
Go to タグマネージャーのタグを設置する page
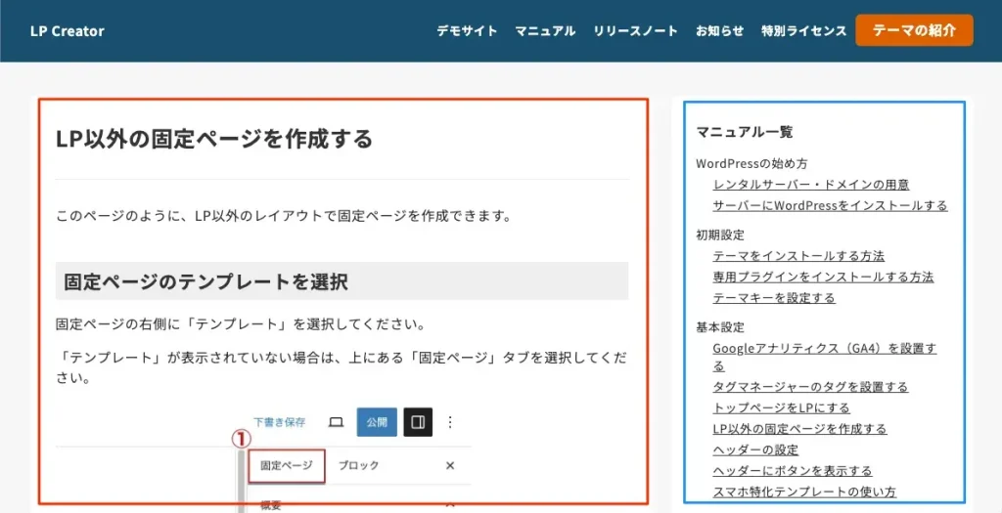(x=810, y=387)
